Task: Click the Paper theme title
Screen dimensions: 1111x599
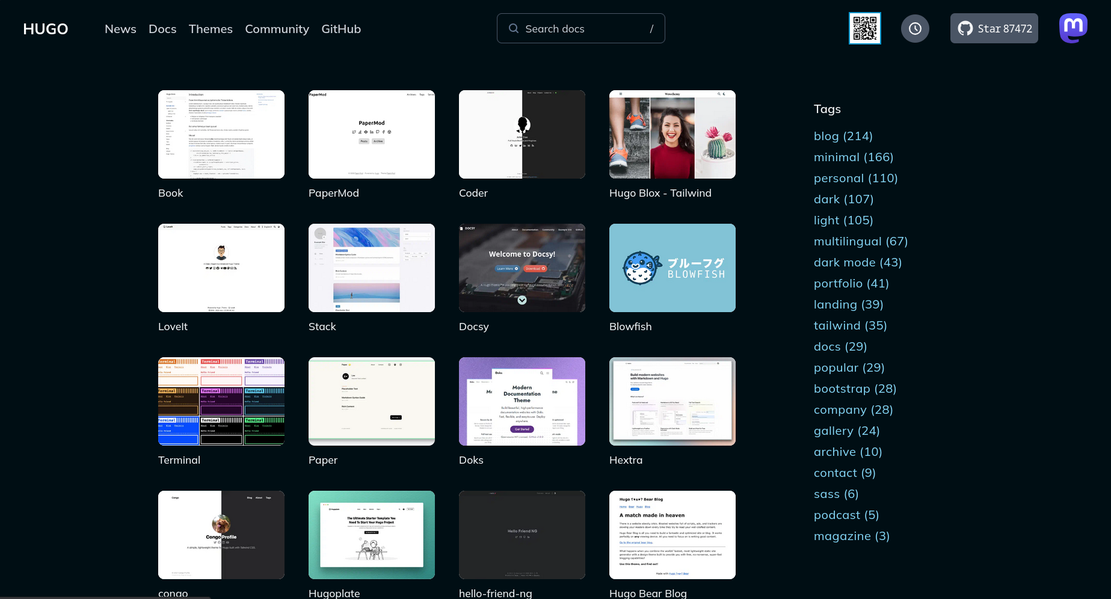Action: (x=323, y=460)
